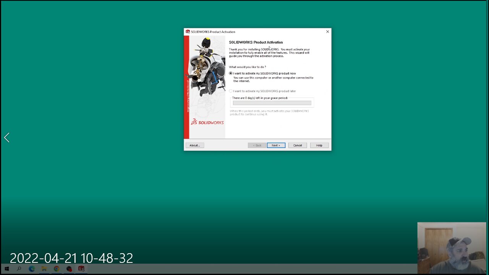Open the About dialog

click(x=194, y=145)
